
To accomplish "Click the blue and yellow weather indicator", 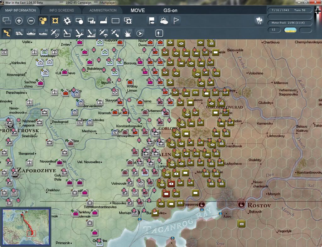I will coord(290,30).
